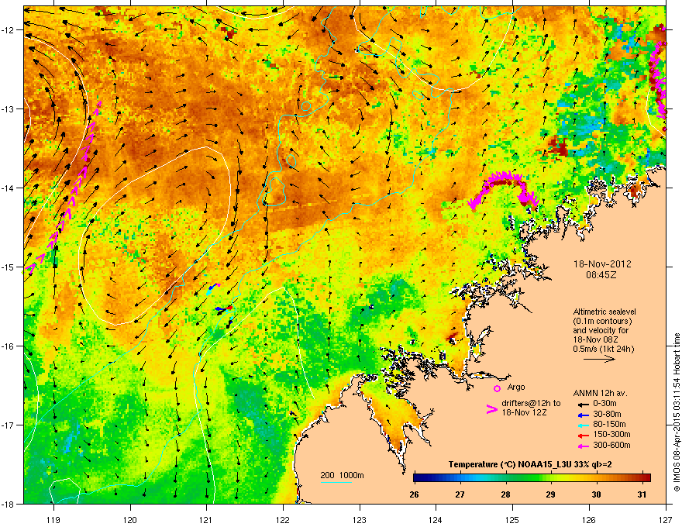Screen dimensions: 682x527
Task: Click the black 0-30m arrow legend icon
Action: 583,404
